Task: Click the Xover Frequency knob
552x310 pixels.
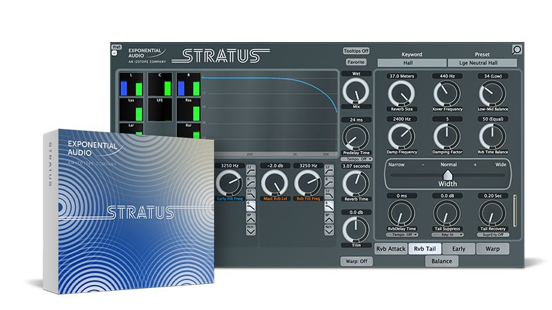Action: coord(446,94)
